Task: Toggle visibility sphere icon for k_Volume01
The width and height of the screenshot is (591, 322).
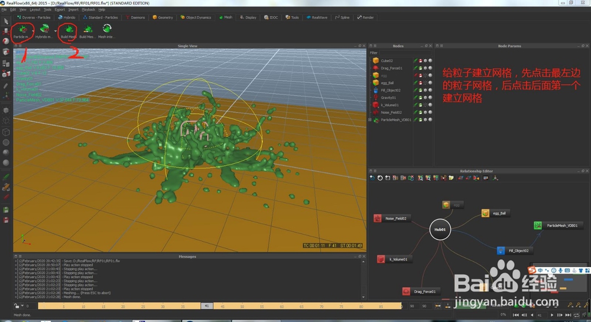Action: tap(430, 105)
